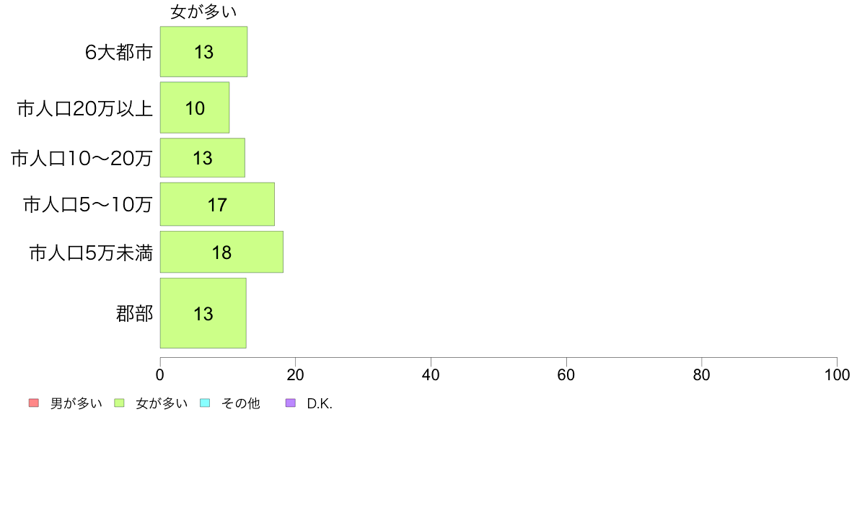857x531 pixels.
Task: Click the その他 legend text
Action: [240, 403]
